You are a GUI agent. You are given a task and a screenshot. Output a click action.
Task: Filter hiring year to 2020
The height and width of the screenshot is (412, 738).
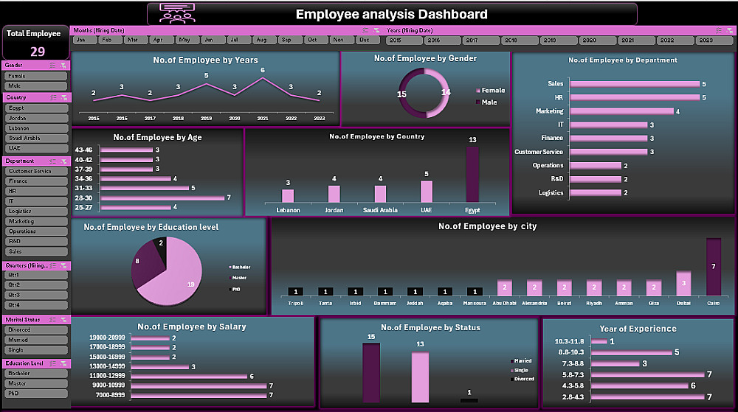pos(597,41)
